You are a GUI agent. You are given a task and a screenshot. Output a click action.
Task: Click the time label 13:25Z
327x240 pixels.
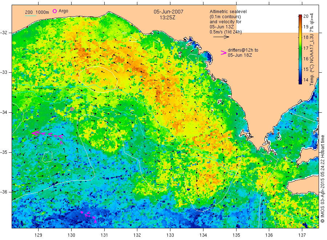point(167,18)
